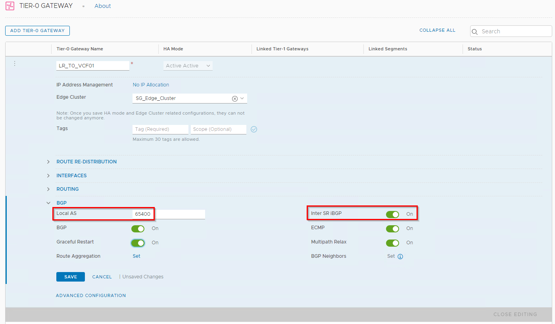Screen dimensions: 555x324
Task: Open the Edge Cluster dropdown
Action: click(242, 98)
